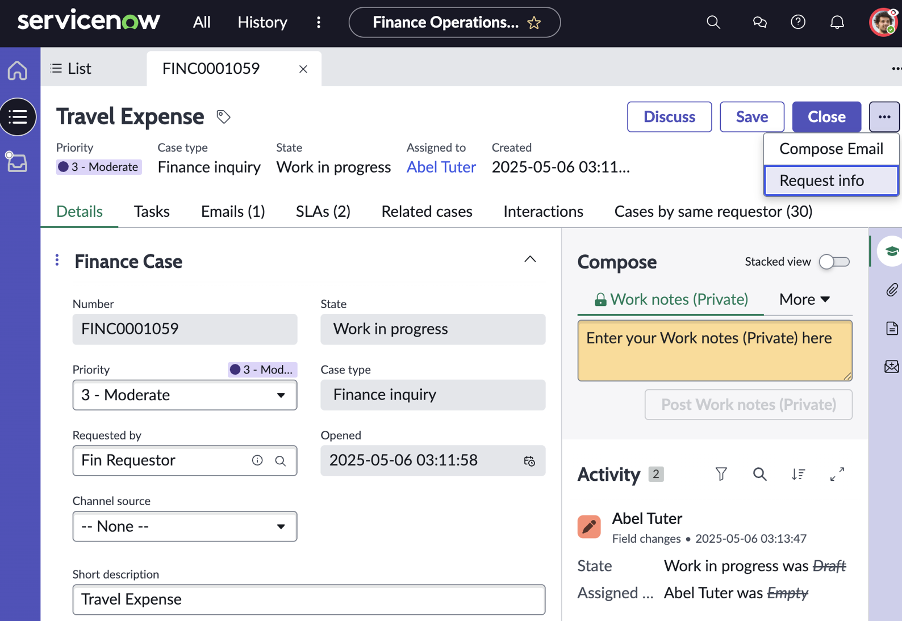Search within the Activity stream

[759, 474]
